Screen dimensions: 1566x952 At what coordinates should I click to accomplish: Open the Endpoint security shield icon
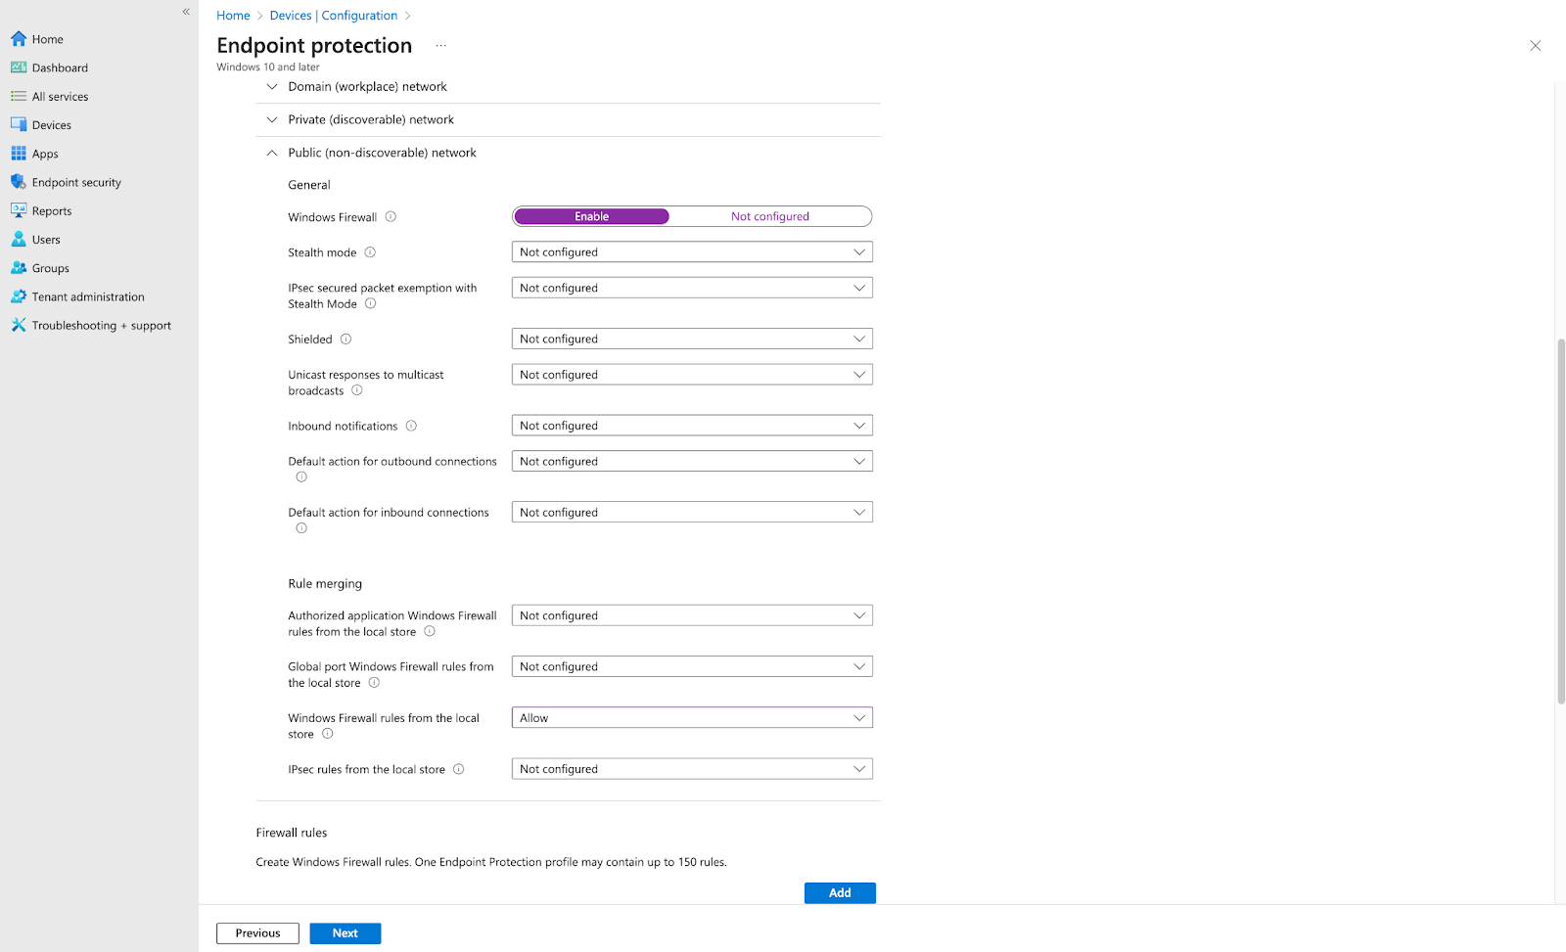(19, 182)
